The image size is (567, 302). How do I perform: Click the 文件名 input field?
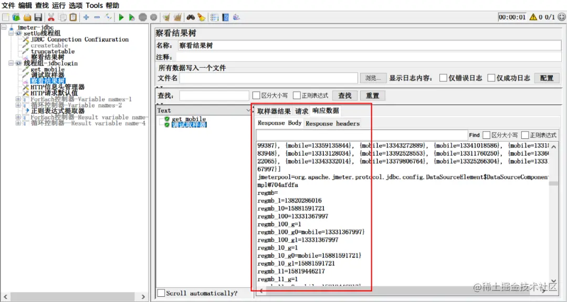pos(269,78)
